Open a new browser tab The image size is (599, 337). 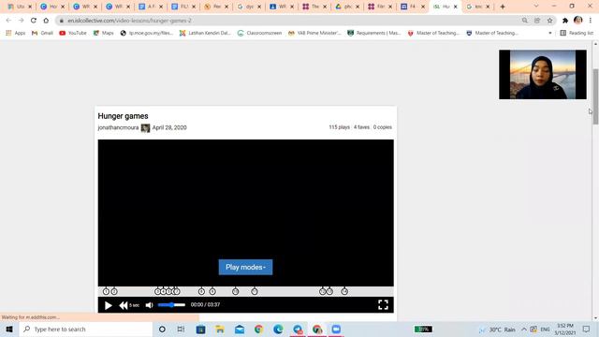[x=503, y=7]
